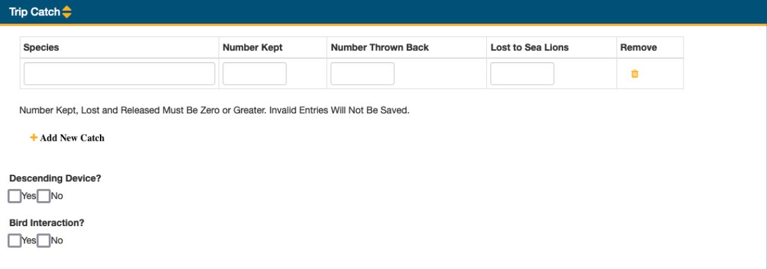Click the Trip Catch header title
Image resolution: width=767 pixels, height=269 pixels.
[34, 12]
